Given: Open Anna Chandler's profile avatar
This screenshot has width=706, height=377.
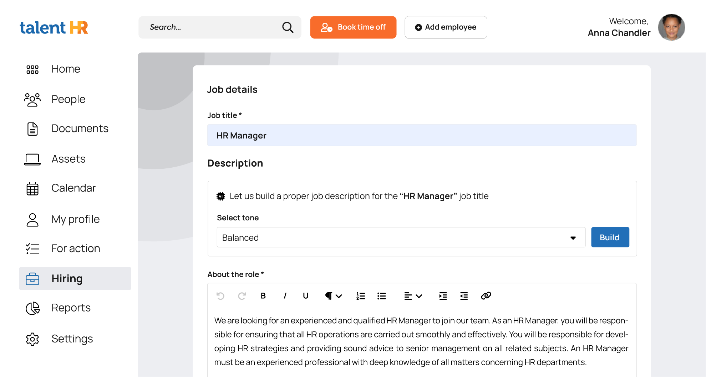Looking at the screenshot, I should (x=671, y=27).
